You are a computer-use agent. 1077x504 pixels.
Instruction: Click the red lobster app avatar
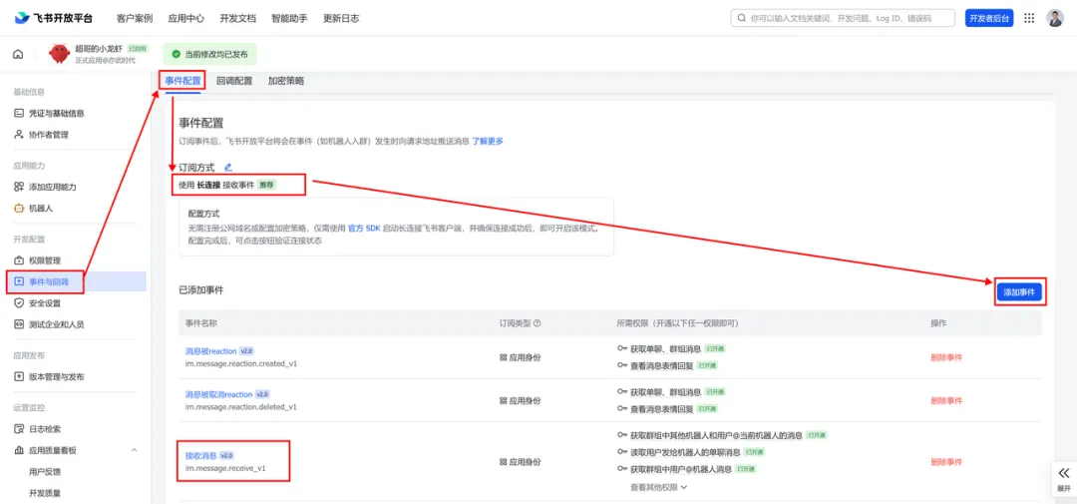pos(60,54)
